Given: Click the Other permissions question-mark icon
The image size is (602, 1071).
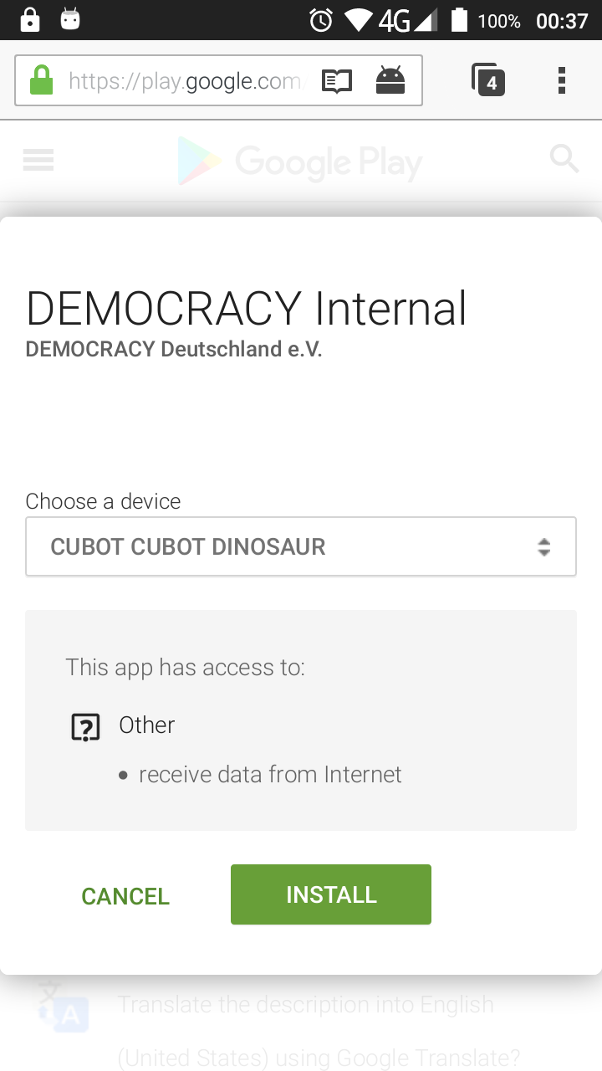Looking at the screenshot, I should click(84, 726).
